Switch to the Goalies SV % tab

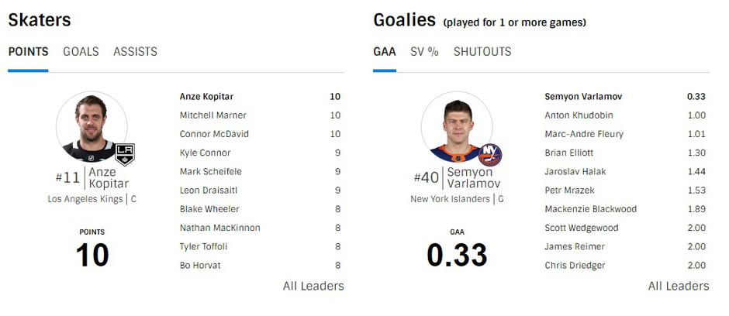424,52
